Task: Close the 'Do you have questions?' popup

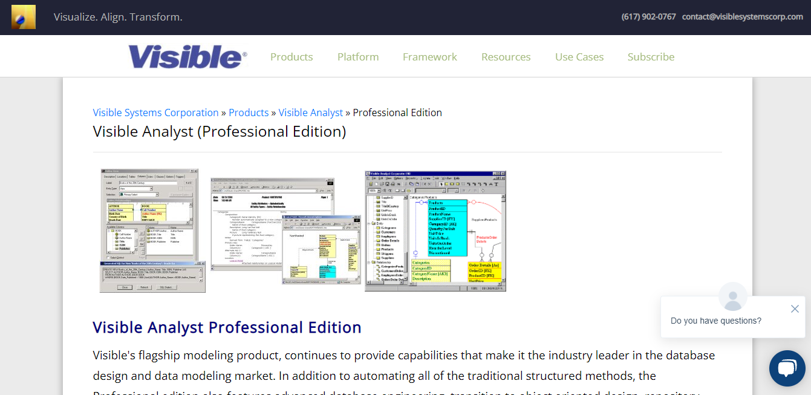Action: point(795,309)
